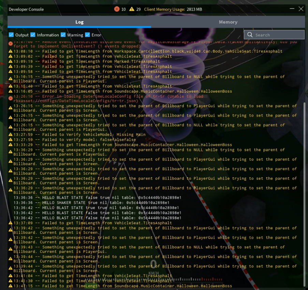Close the Developer Console

pos(301,9)
